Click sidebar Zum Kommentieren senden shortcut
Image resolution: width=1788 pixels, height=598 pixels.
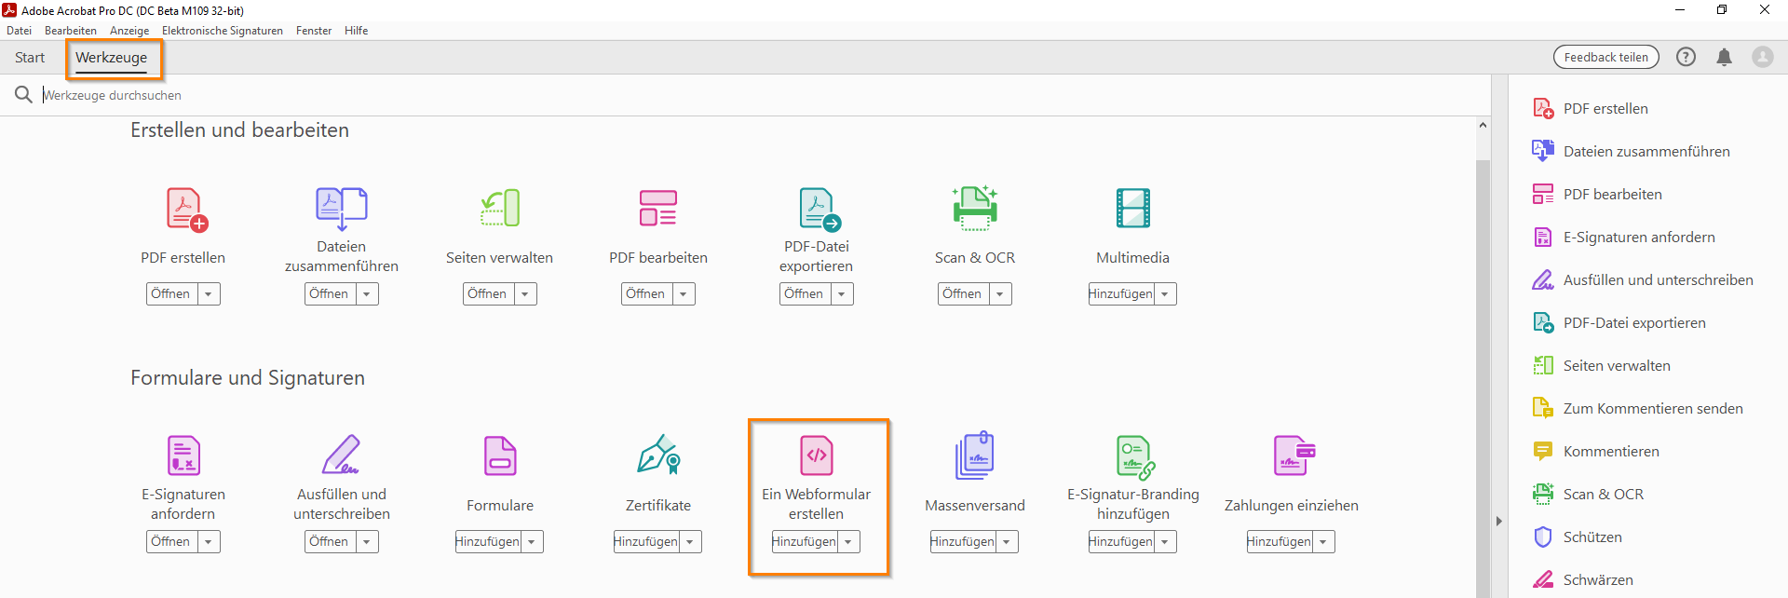point(1638,408)
